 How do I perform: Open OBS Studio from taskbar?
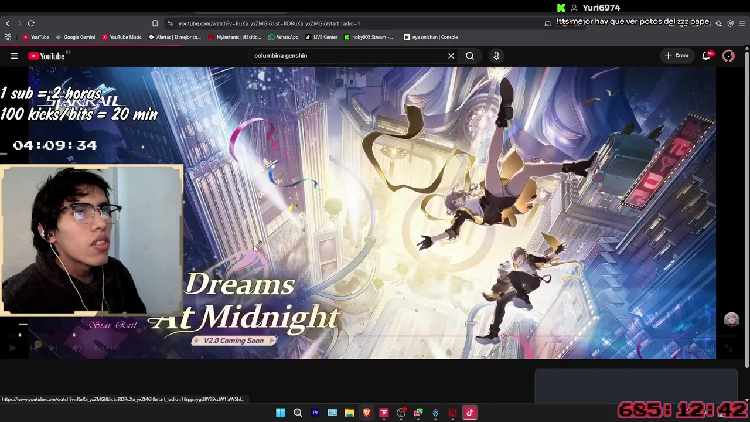(x=401, y=413)
